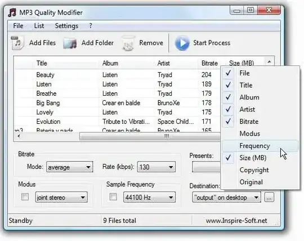The width and height of the screenshot is (304, 241).
Task: Minimize the MP3 Quality Modifier window
Action: (237, 11)
